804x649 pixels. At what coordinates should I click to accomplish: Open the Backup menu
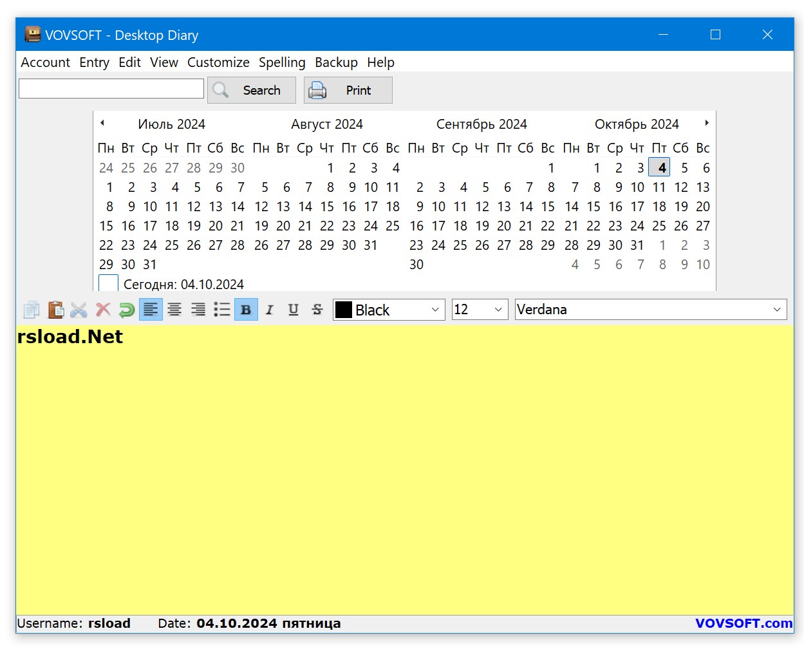336,62
